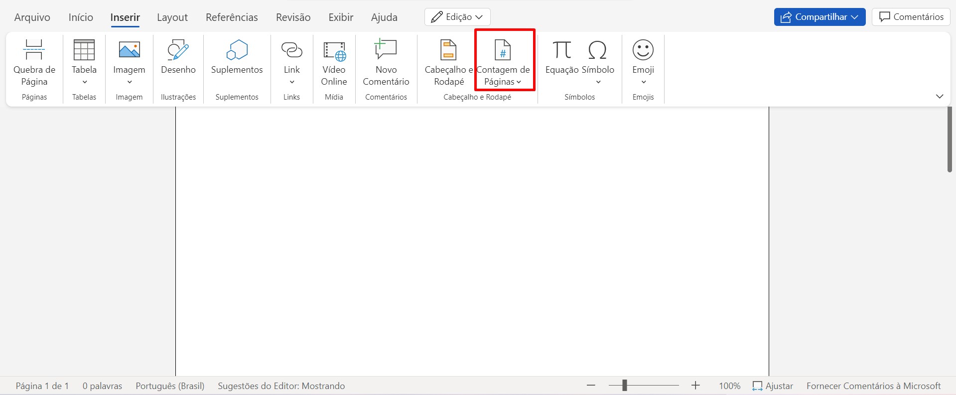
Task: Click the Português (Brasil) language indicator
Action: [x=170, y=386]
